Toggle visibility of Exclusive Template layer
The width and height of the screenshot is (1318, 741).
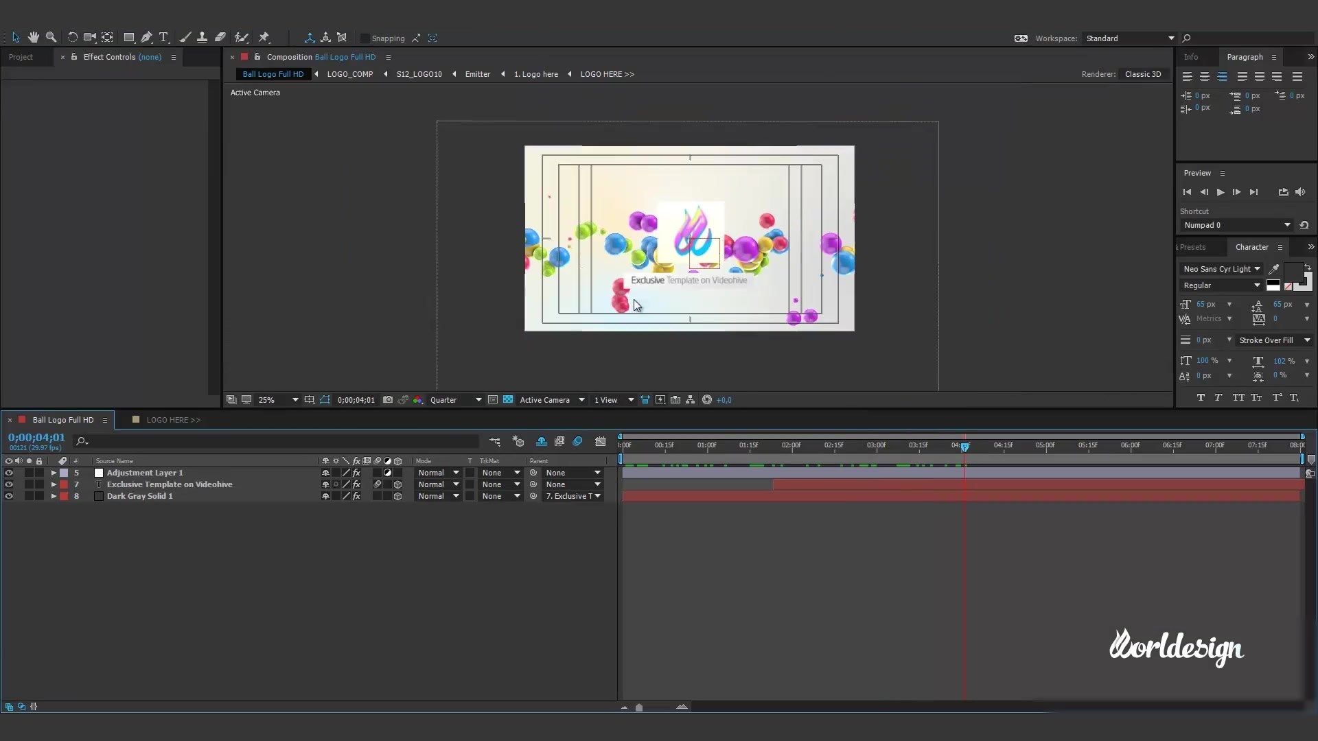tap(9, 484)
